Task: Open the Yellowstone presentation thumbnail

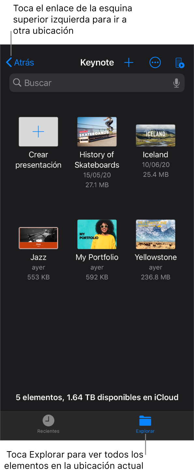Action: 156,234
